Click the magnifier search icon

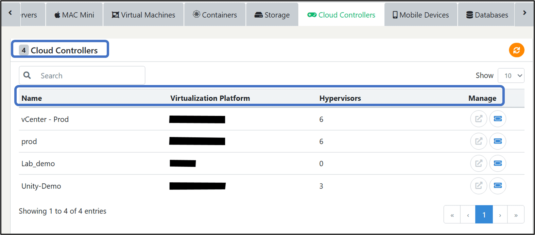[x=27, y=75]
